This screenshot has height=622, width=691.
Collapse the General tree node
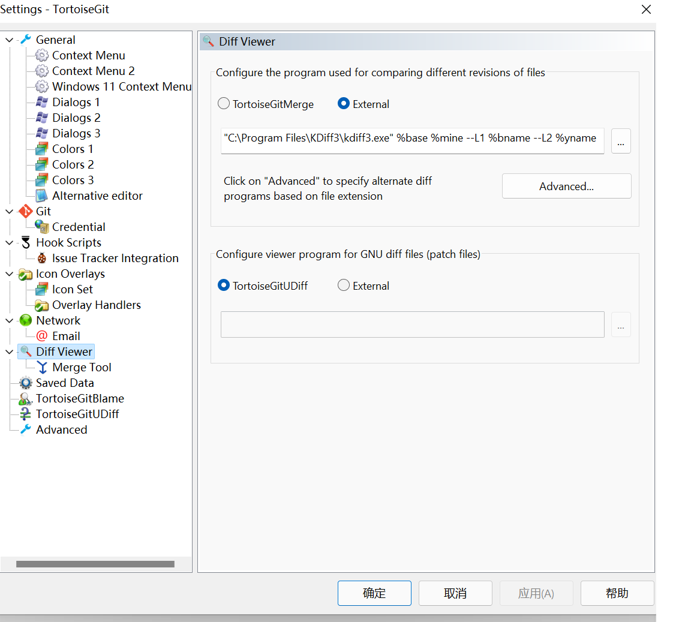click(9, 40)
